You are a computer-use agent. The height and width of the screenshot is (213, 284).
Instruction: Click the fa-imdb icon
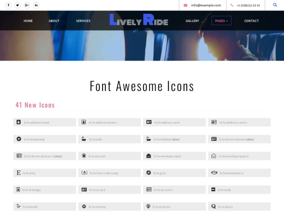214,189
